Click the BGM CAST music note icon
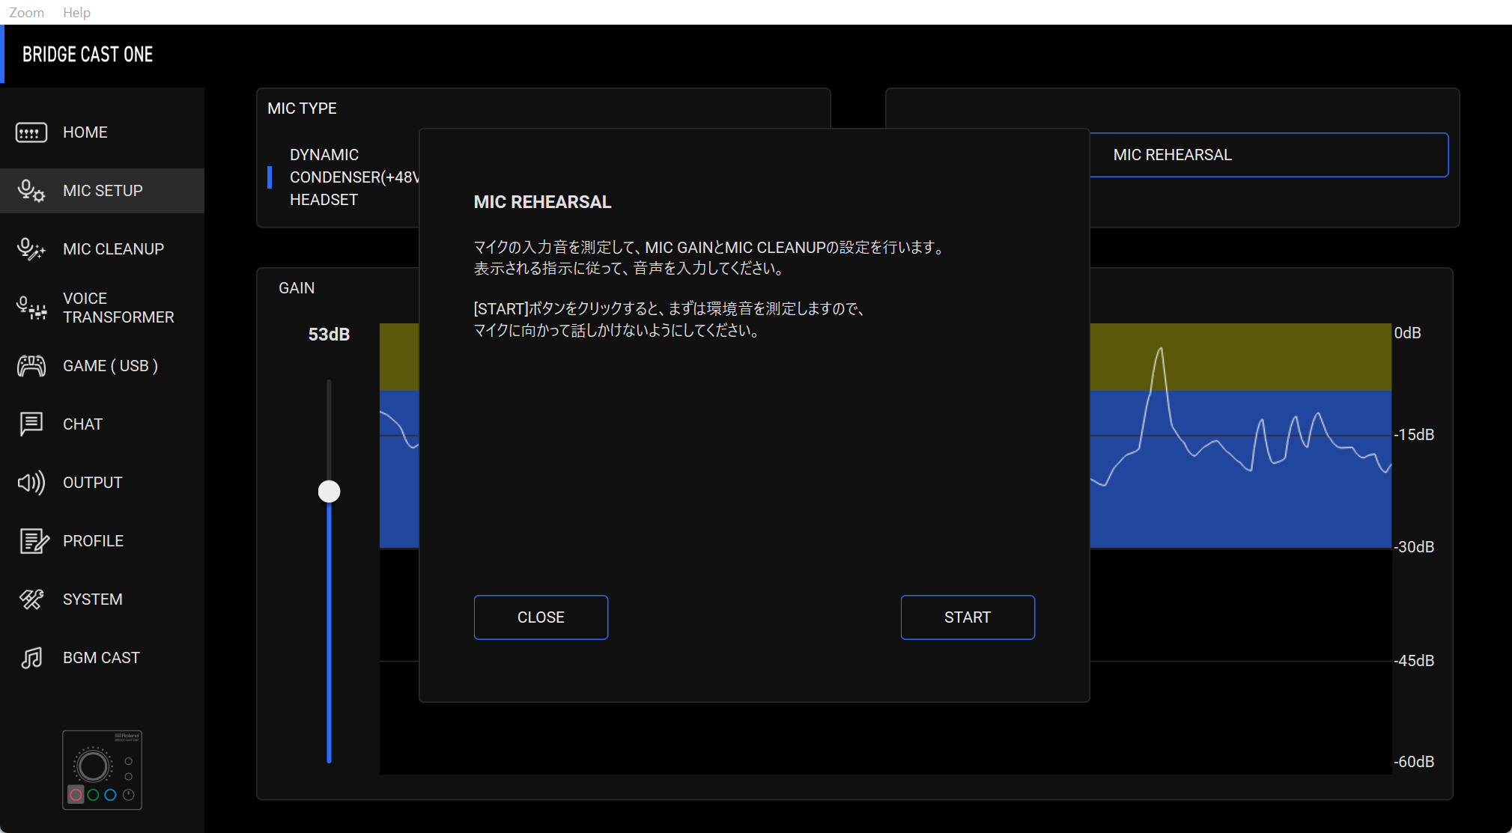 31,658
